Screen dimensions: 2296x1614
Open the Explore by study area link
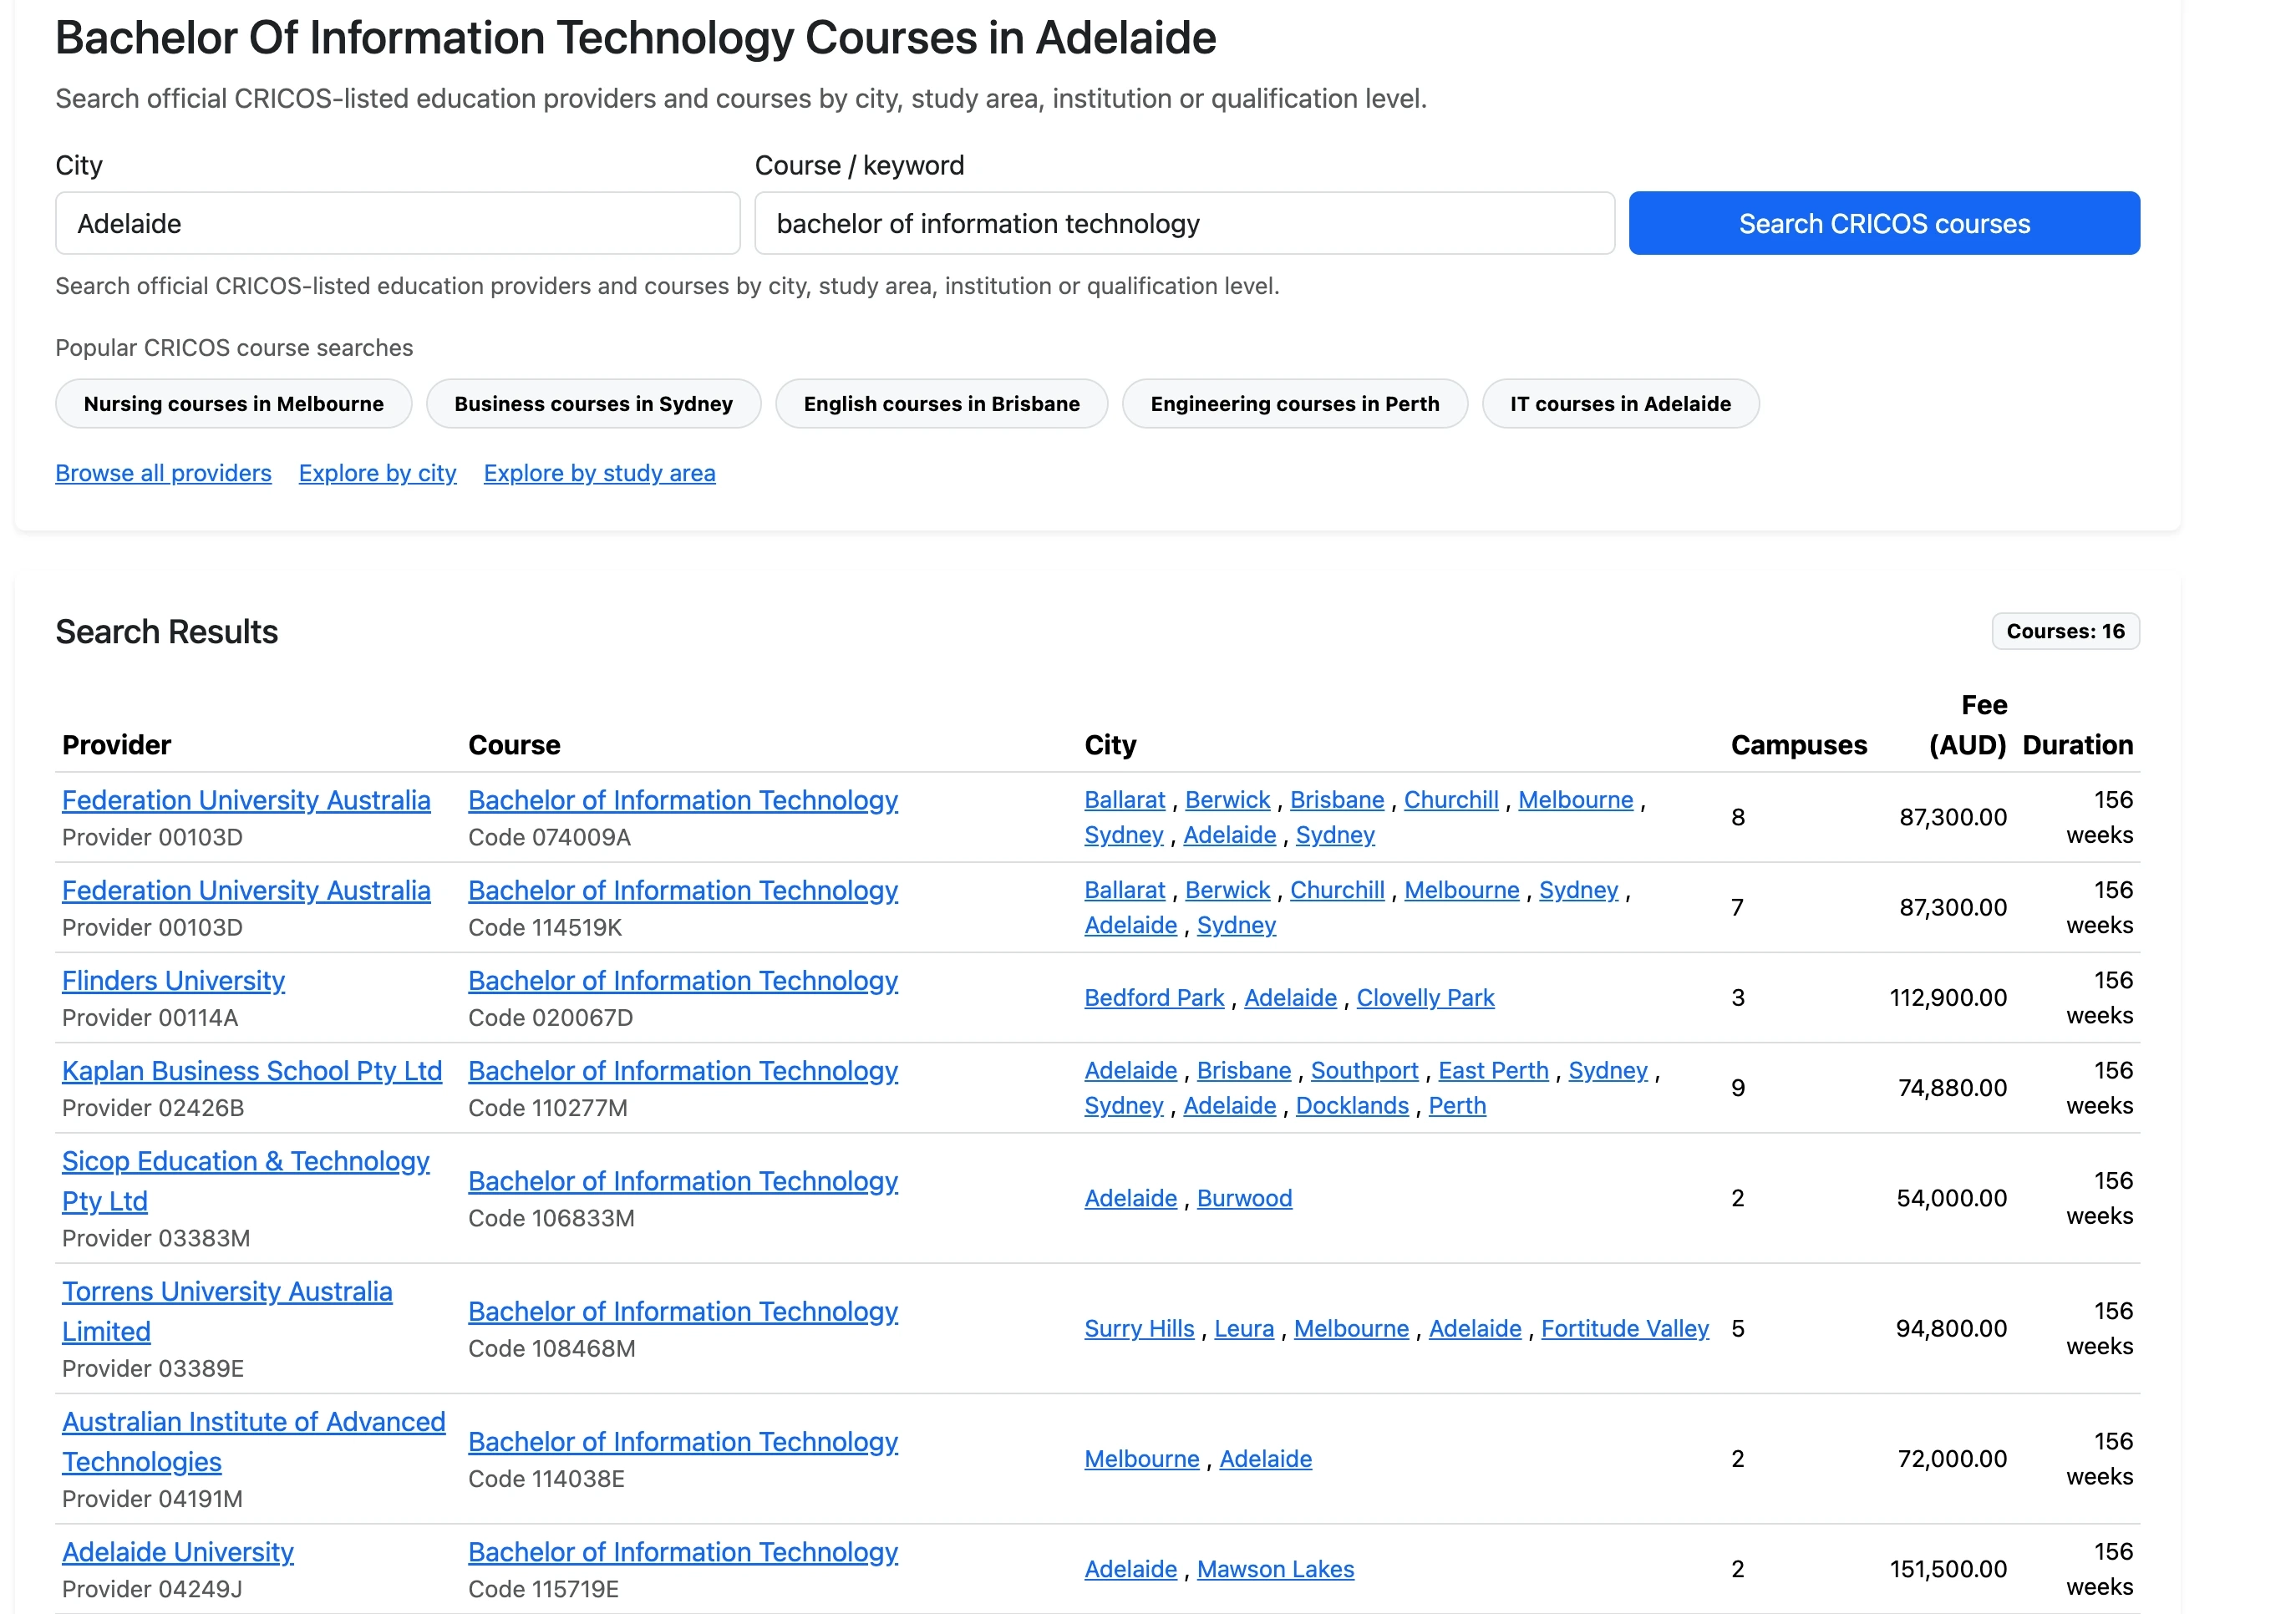click(x=599, y=473)
